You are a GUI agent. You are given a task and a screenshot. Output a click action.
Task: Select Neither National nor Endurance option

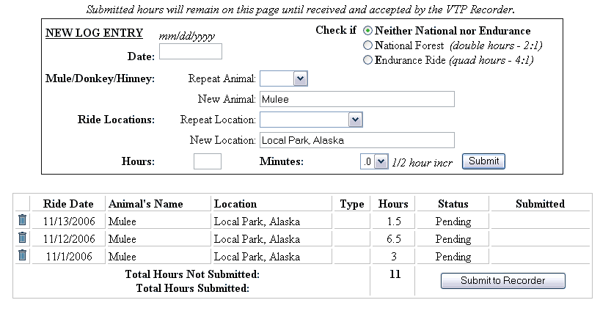pyautogui.click(x=368, y=31)
